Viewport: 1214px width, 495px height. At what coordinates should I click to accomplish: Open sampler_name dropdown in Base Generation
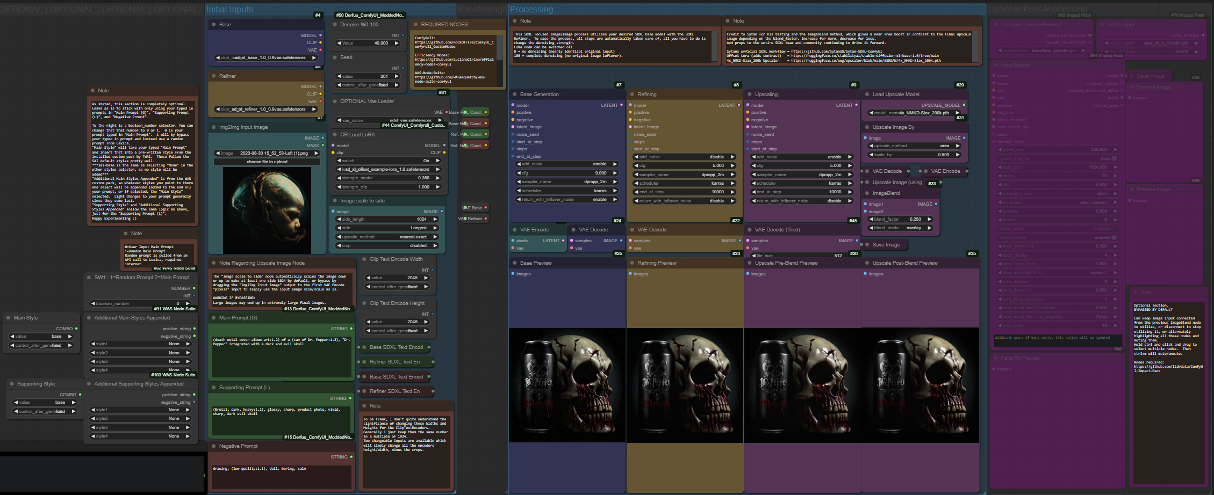(x=567, y=182)
